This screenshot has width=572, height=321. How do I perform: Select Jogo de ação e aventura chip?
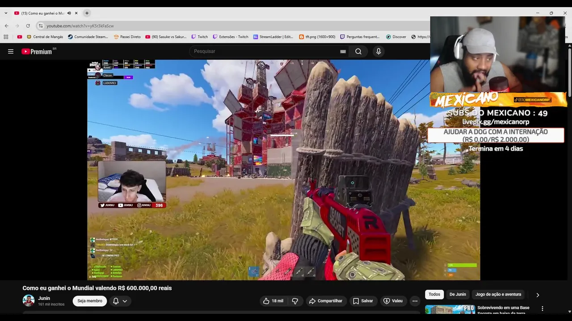[498, 294]
